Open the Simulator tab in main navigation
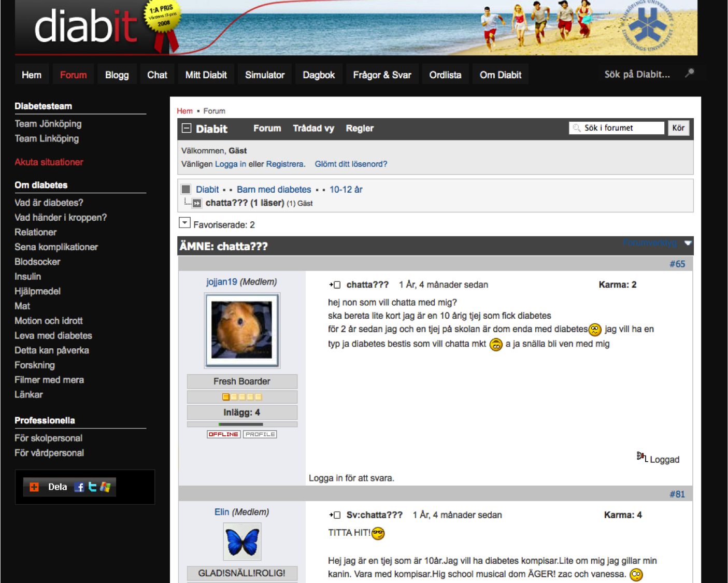 tap(264, 75)
